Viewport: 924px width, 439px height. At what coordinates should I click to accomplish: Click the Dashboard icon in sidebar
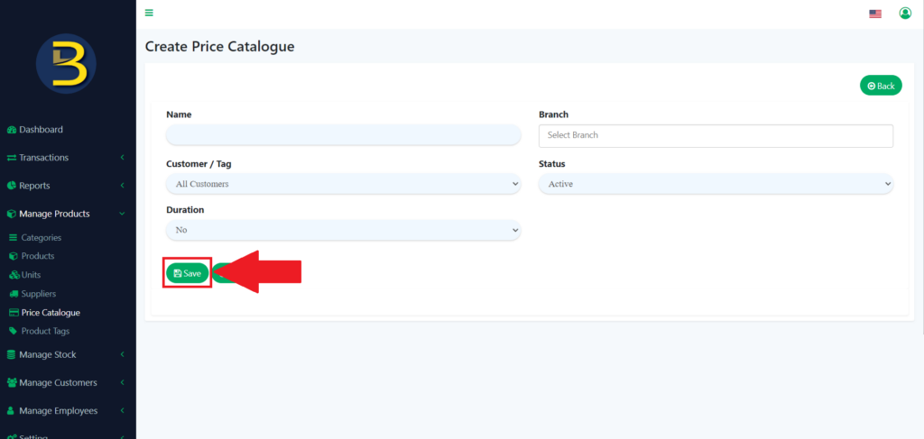(12, 130)
